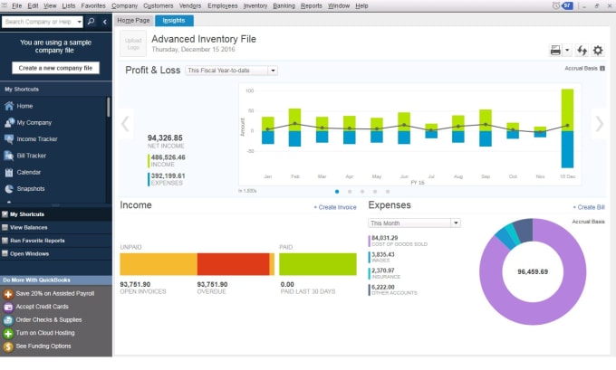Click the 84,031.29 cost of goods value
This screenshot has height=370, width=616.
pyautogui.click(x=385, y=238)
